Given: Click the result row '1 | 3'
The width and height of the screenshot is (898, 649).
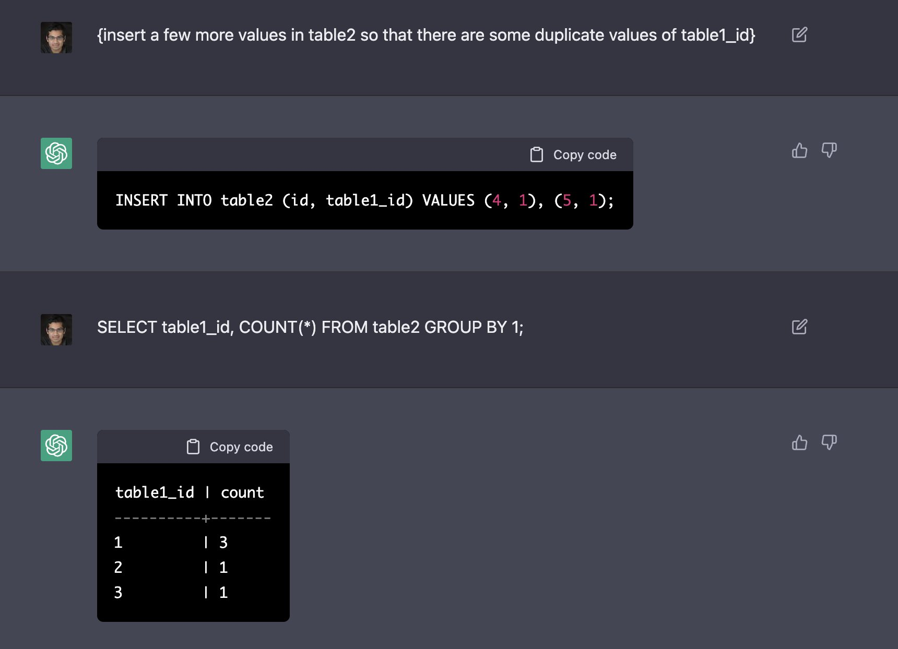Looking at the screenshot, I should click(171, 543).
